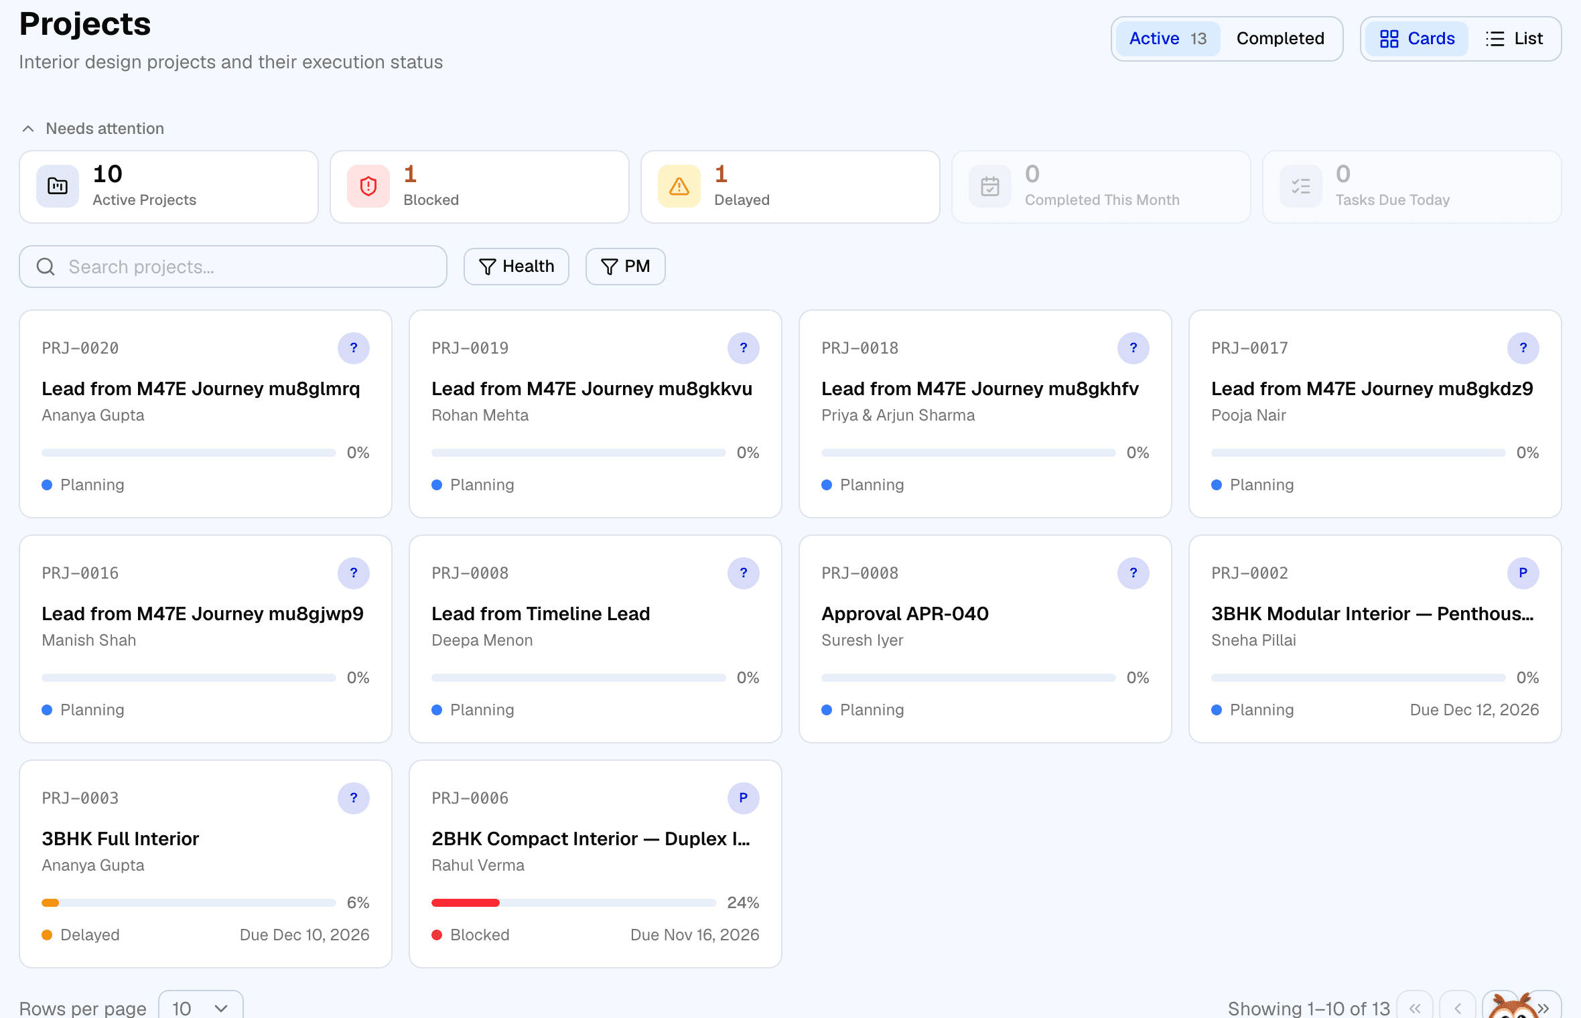Screen dimensions: 1581x1018
Task: Click the Blocked shield alert icon
Action: pyautogui.click(x=368, y=186)
